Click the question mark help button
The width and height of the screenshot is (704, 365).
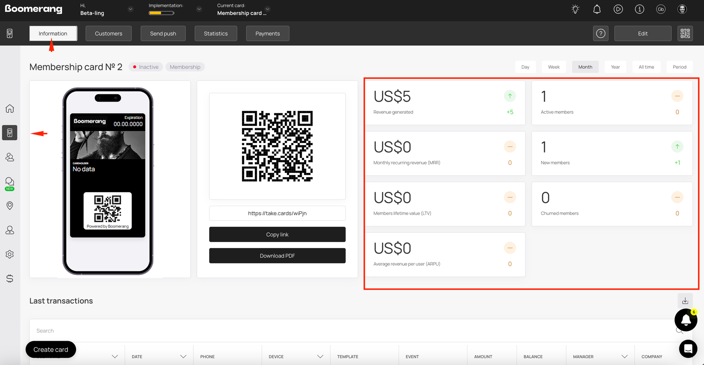click(601, 33)
